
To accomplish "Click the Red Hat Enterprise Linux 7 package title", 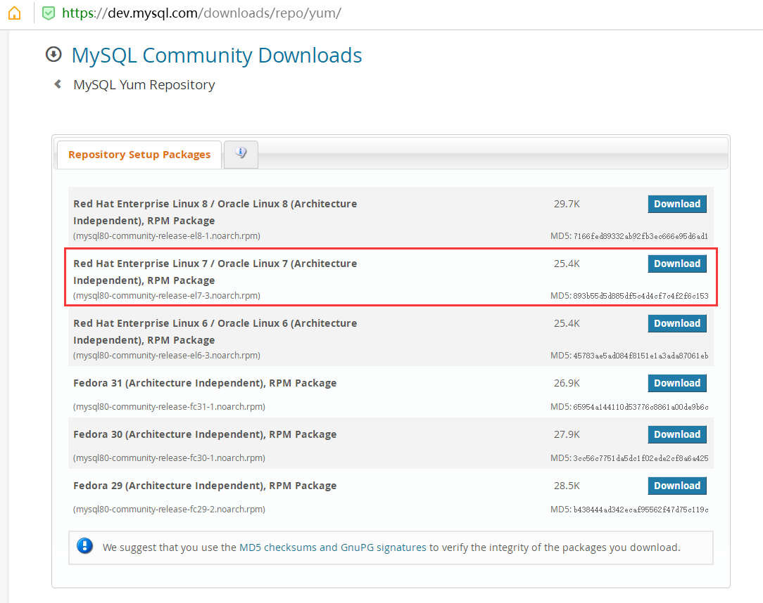I will point(215,272).
